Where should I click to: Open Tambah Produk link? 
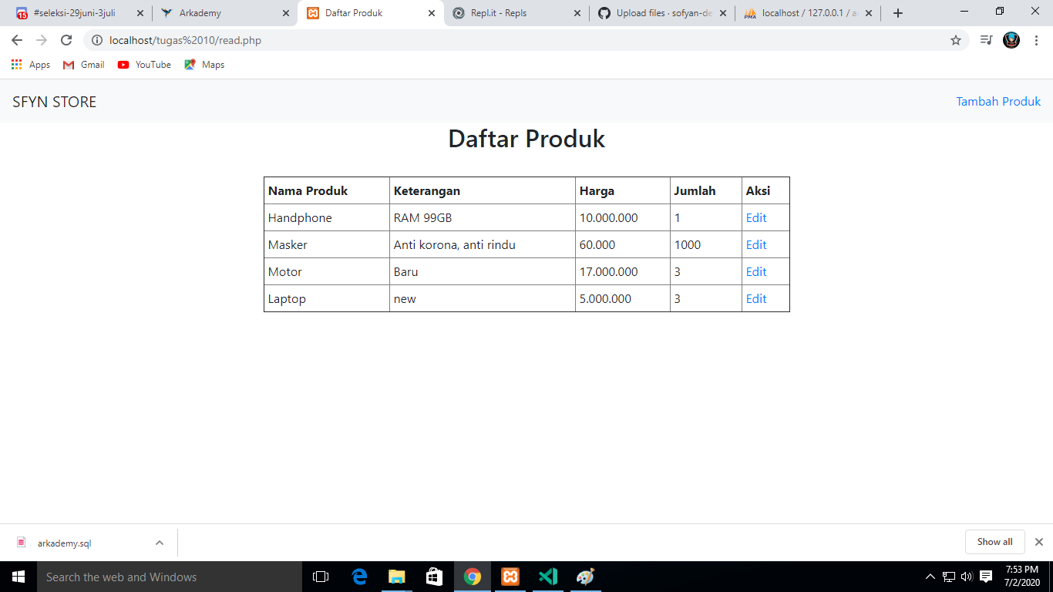[x=998, y=101]
